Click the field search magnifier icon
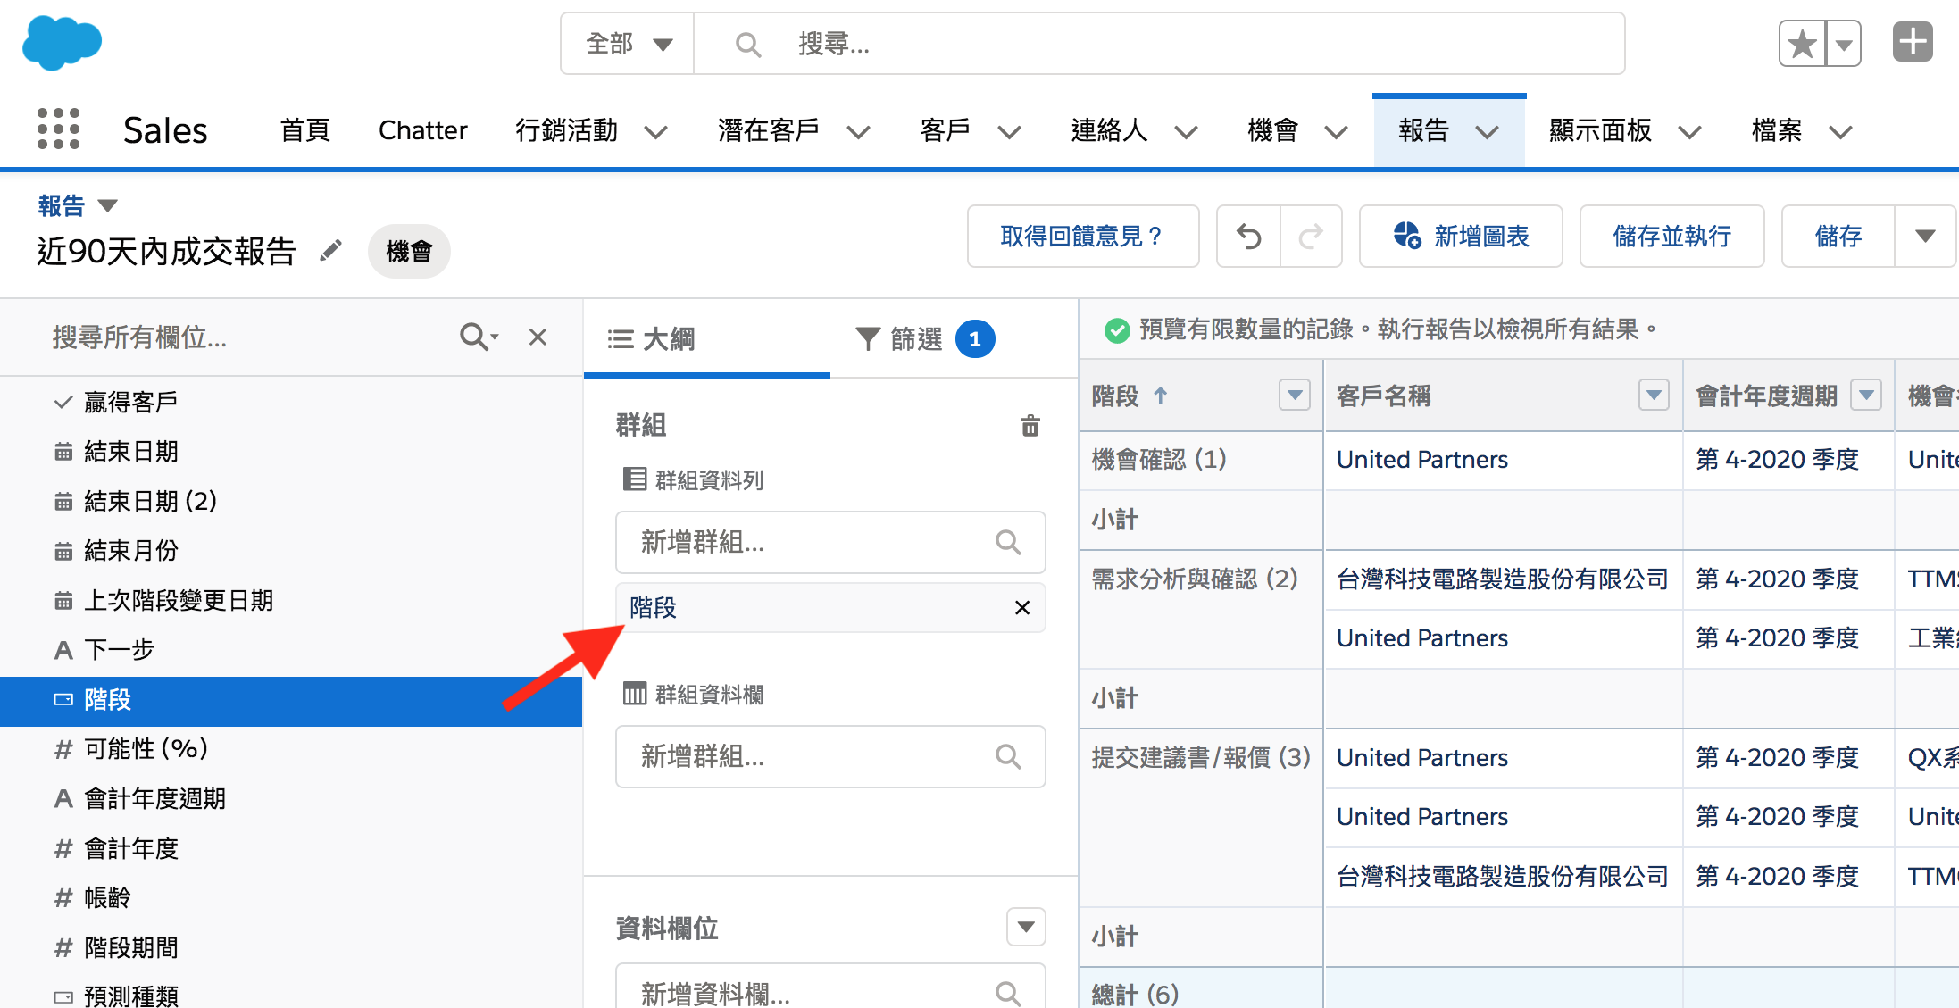This screenshot has height=1008, width=1959. click(479, 337)
